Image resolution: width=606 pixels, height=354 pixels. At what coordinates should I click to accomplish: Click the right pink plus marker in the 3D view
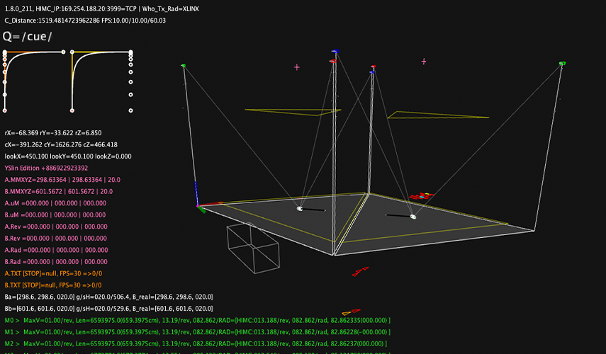point(424,62)
